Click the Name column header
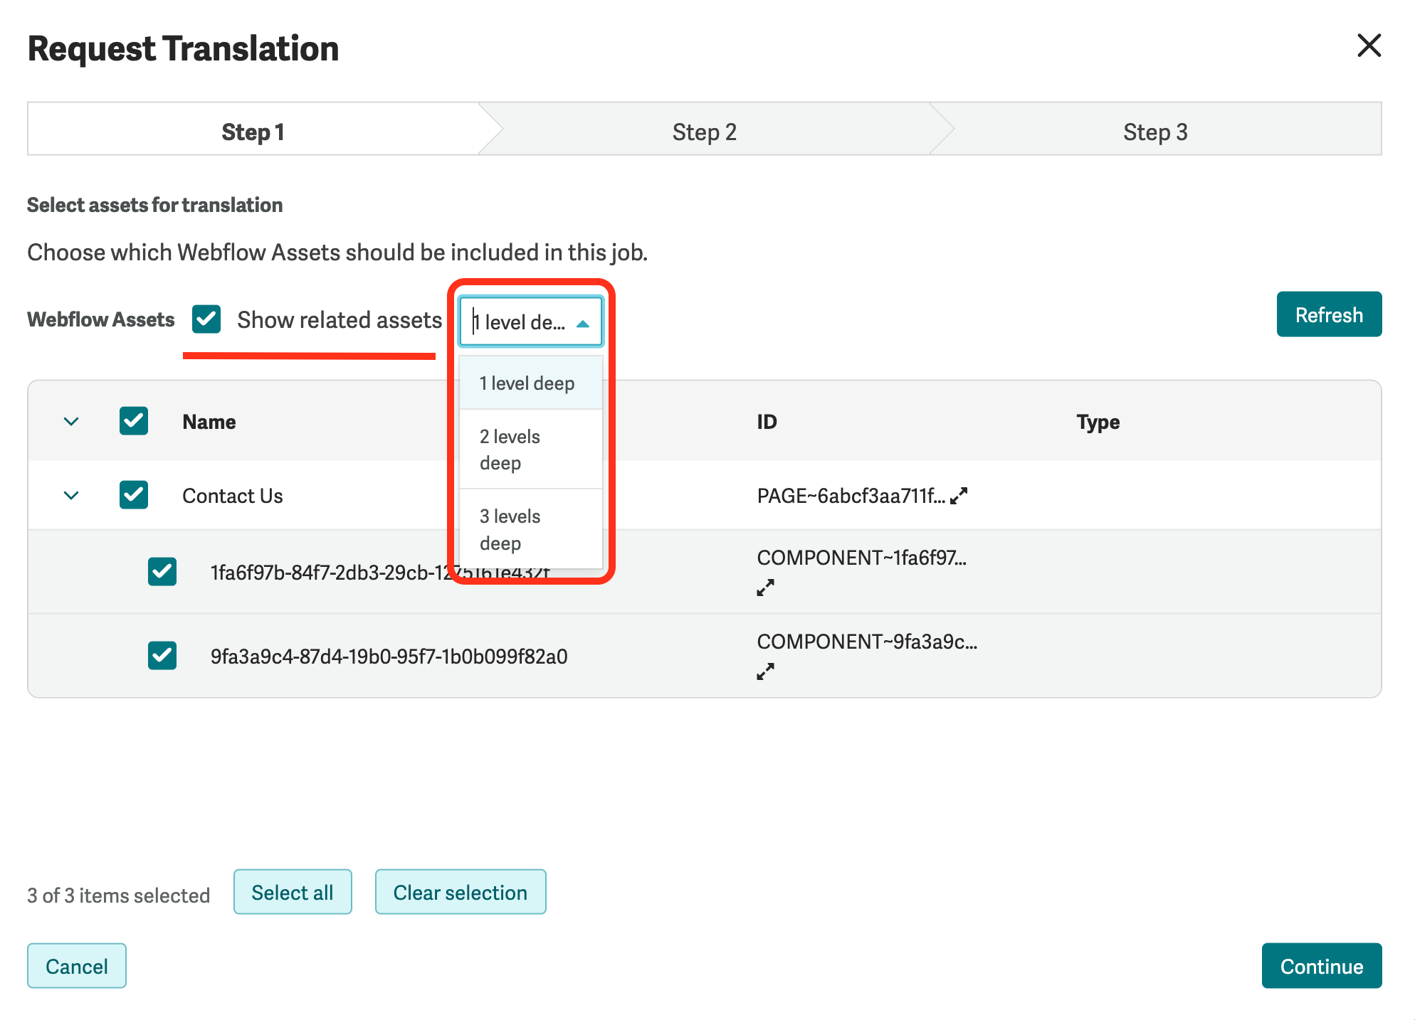Image resolution: width=1415 pixels, height=1020 pixels. [x=209, y=422]
